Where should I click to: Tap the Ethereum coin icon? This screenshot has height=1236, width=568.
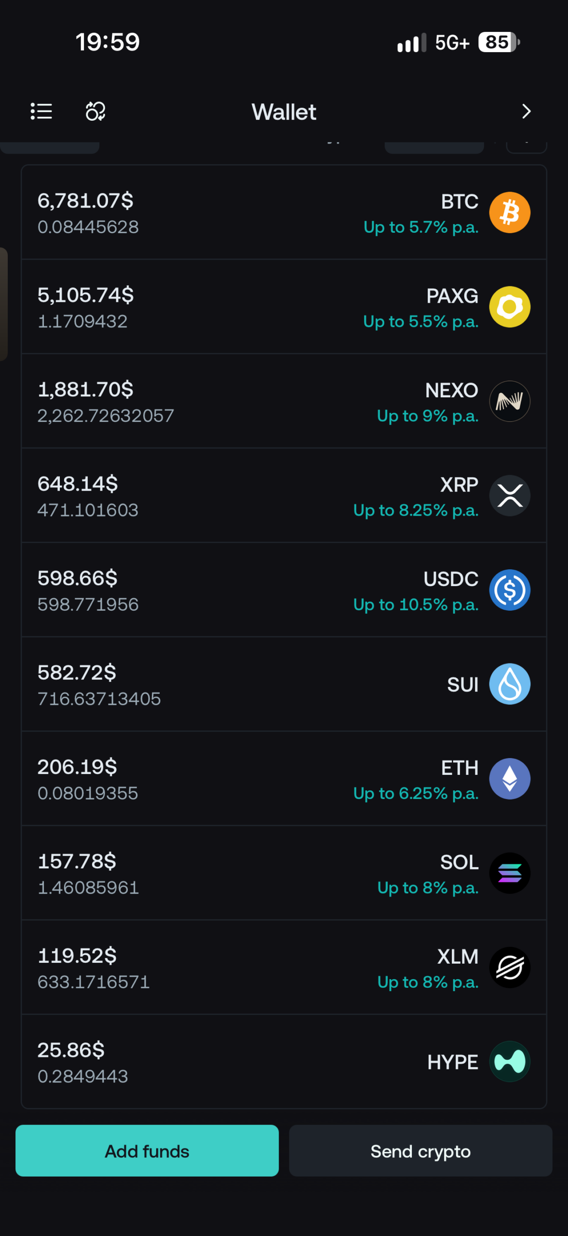pyautogui.click(x=510, y=779)
